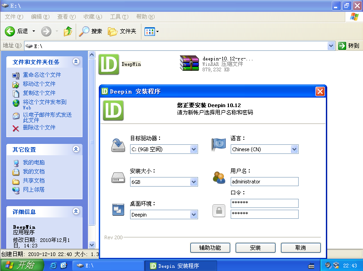
Task: Click the on-screen keyboard tray icon
Action: (311, 266)
